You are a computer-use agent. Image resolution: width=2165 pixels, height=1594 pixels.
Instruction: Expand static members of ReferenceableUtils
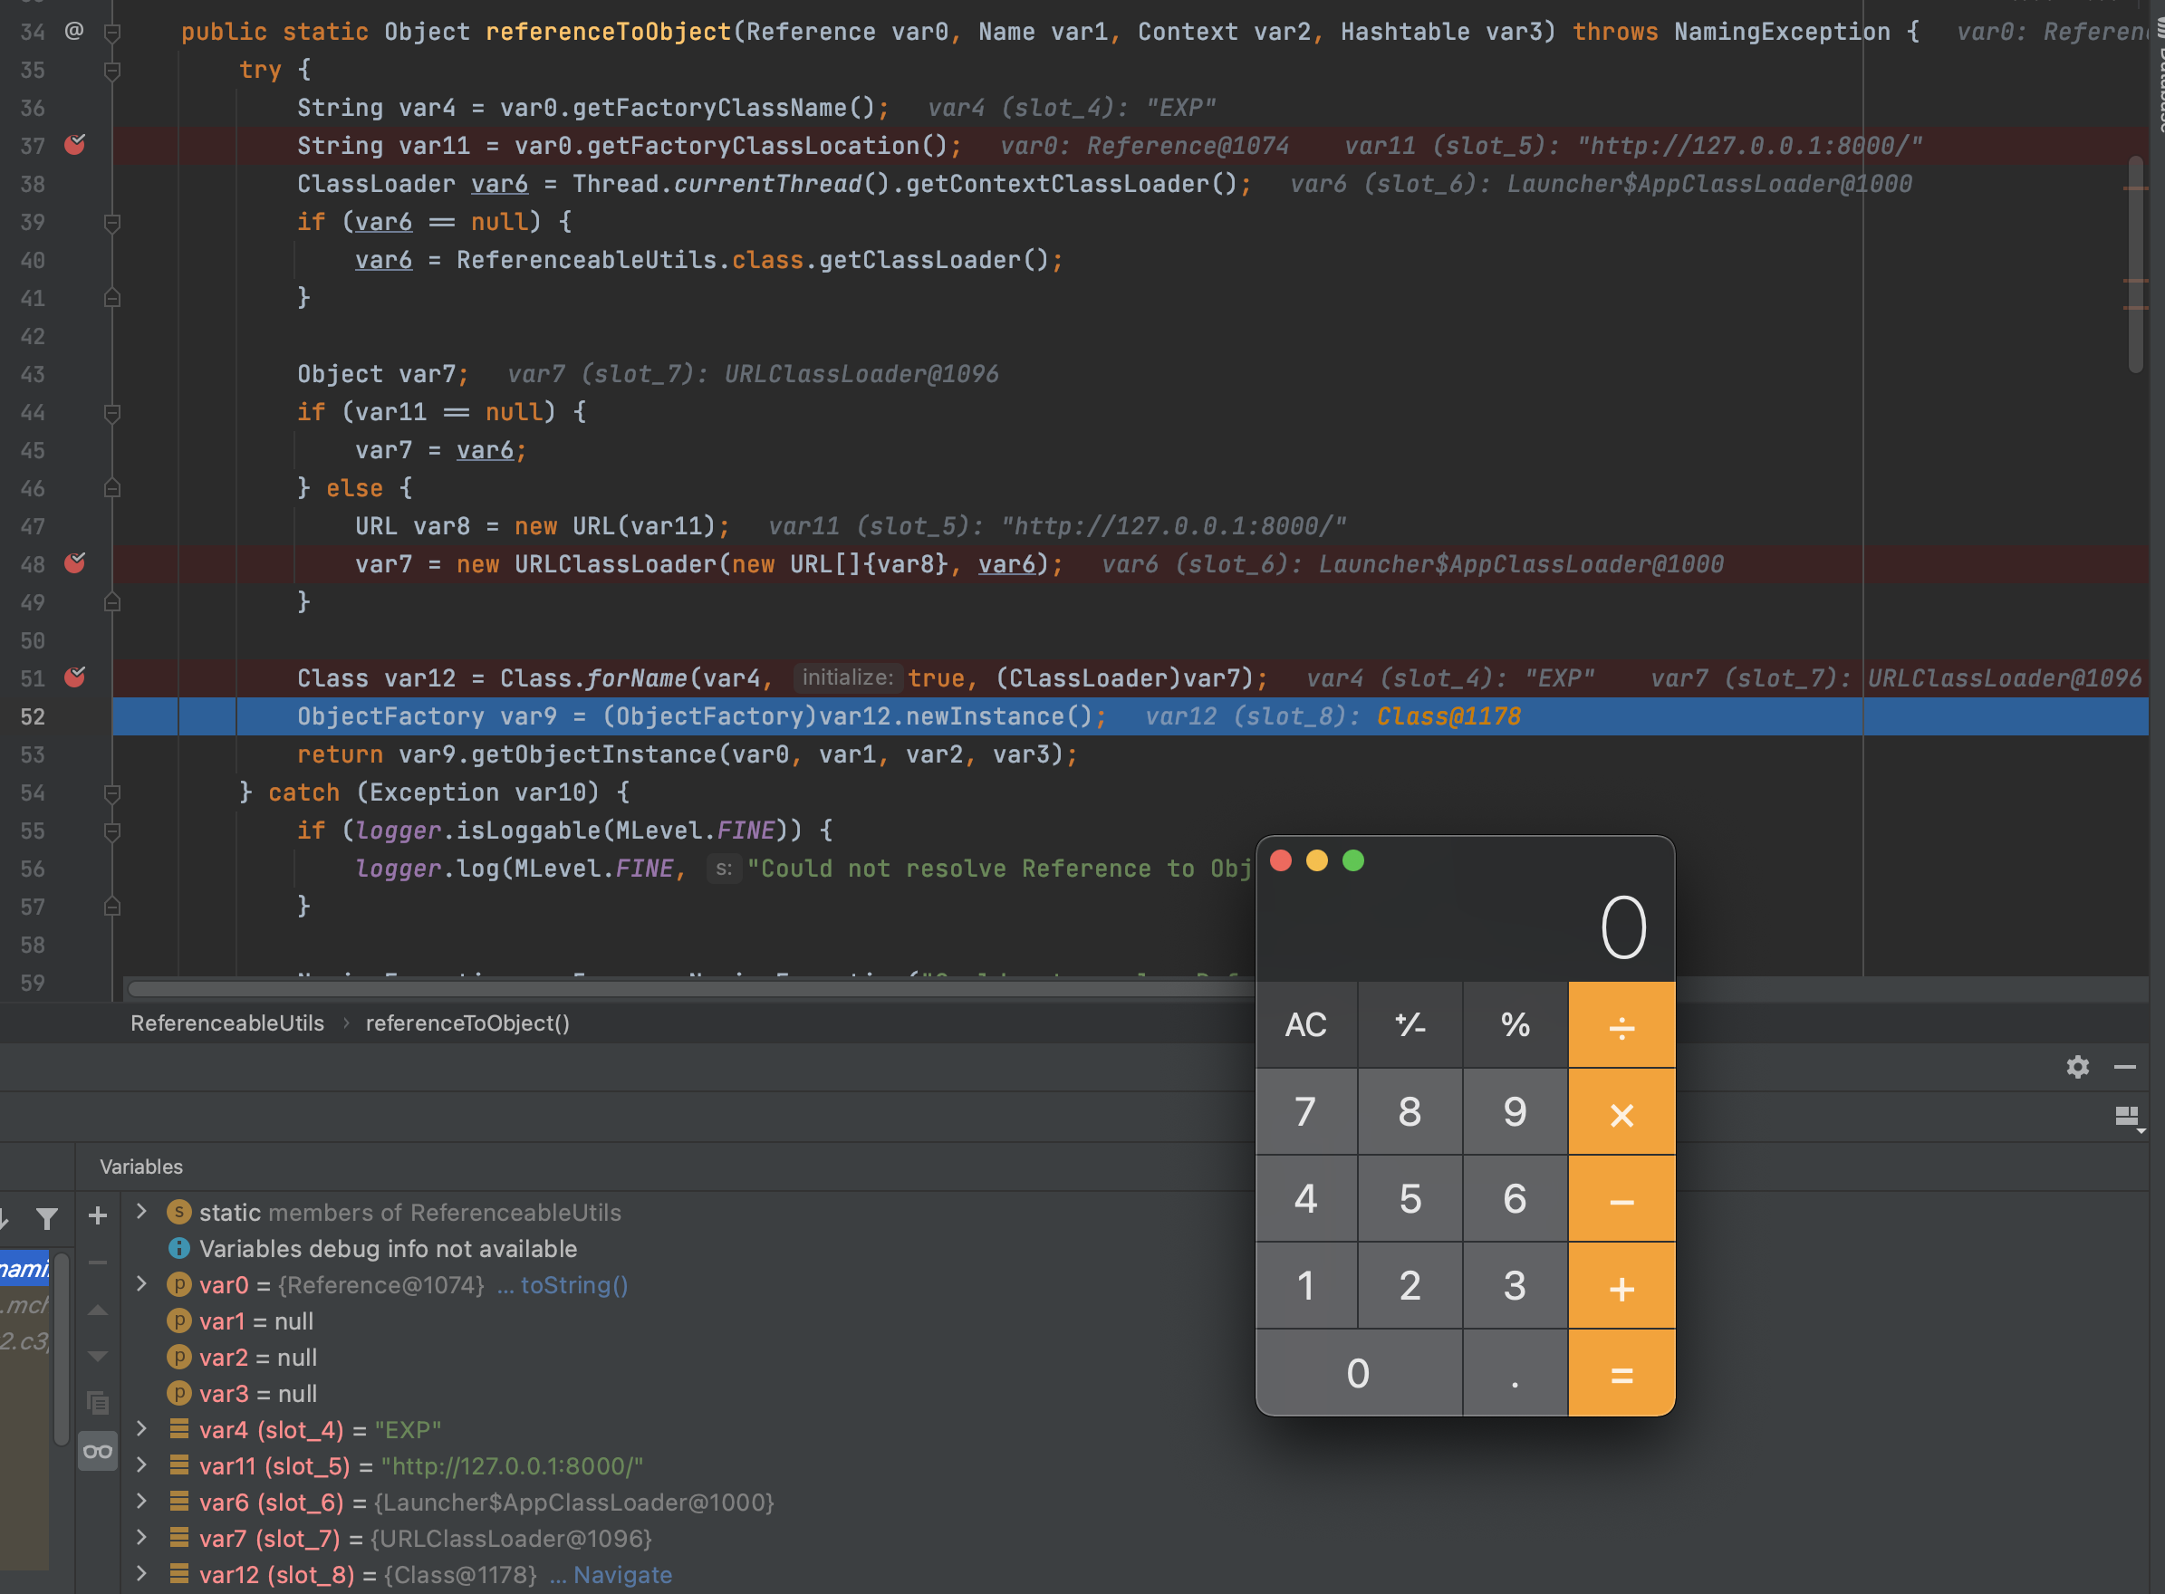click(x=143, y=1211)
